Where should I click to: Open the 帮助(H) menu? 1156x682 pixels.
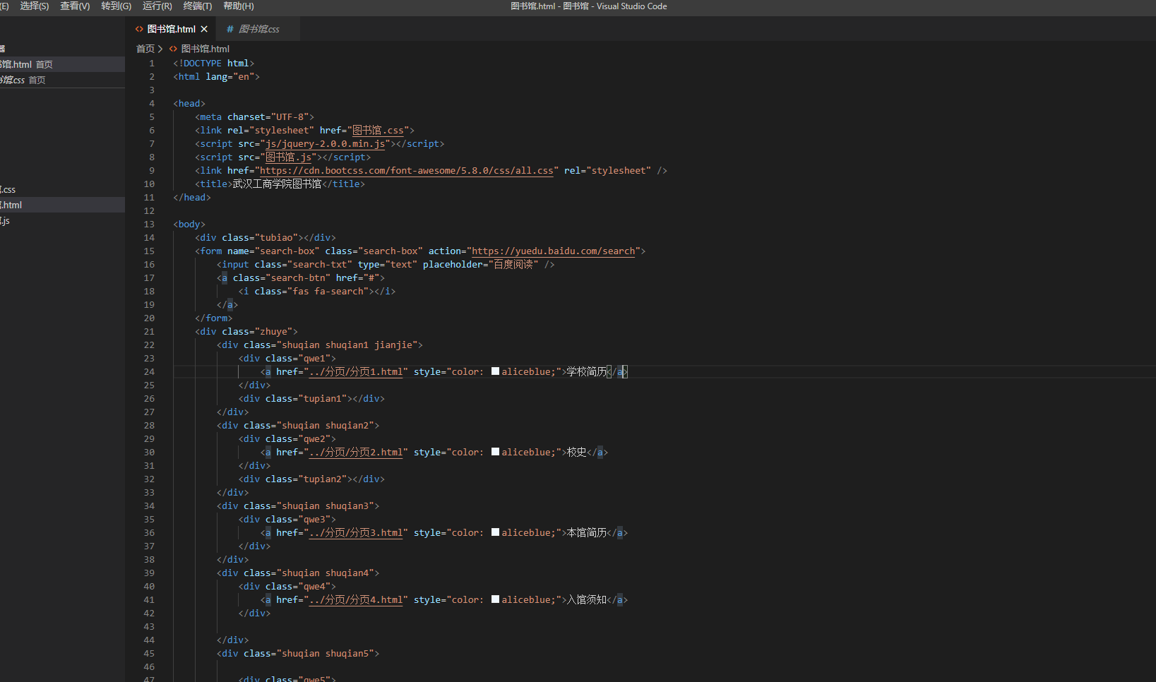coord(238,6)
